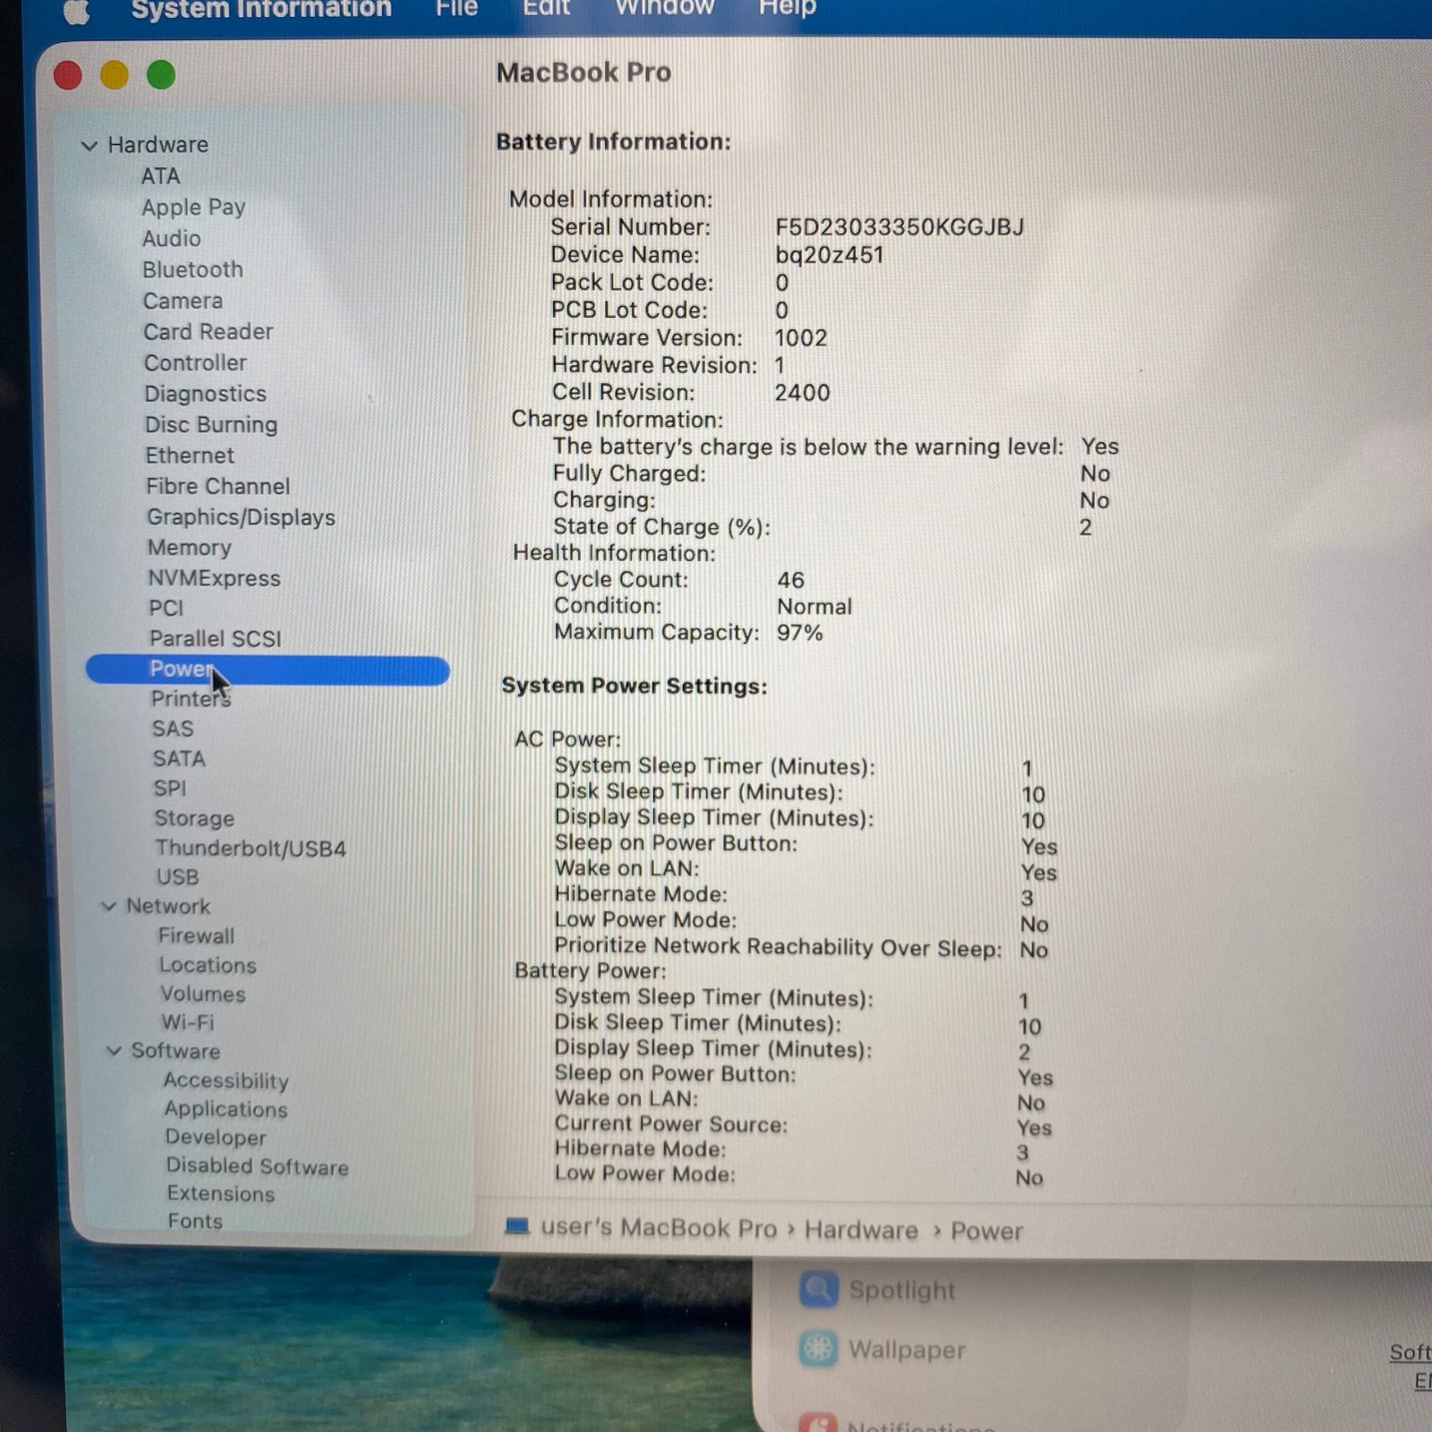Click the Battery Information heading
This screenshot has height=1432, width=1432.
click(613, 142)
